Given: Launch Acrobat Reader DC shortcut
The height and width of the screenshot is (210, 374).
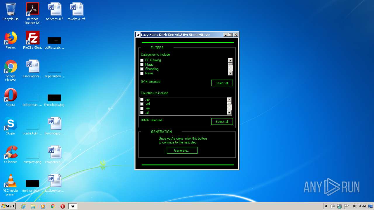Looking at the screenshot, I should pos(32,13).
